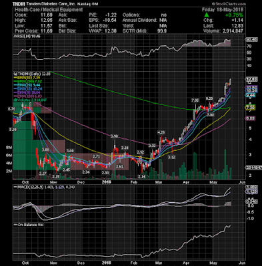Select the TNDM (Daily) price legend entry
262x266 pixels.
point(32,74)
